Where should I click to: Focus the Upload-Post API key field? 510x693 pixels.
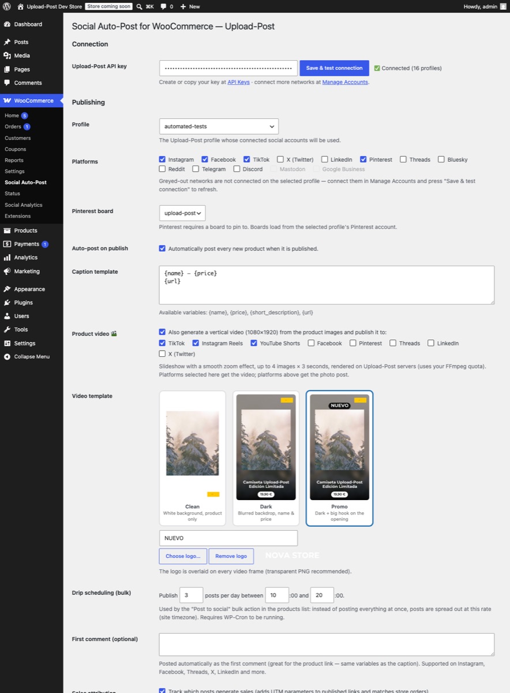[x=228, y=68]
